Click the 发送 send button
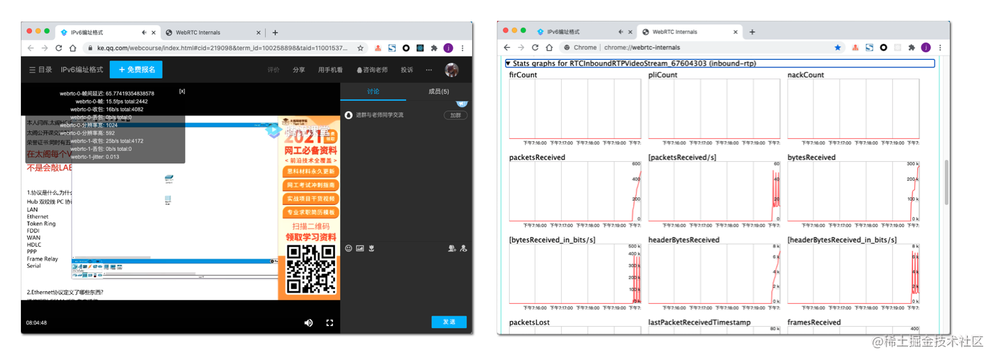The width and height of the screenshot is (995, 360). 449,322
